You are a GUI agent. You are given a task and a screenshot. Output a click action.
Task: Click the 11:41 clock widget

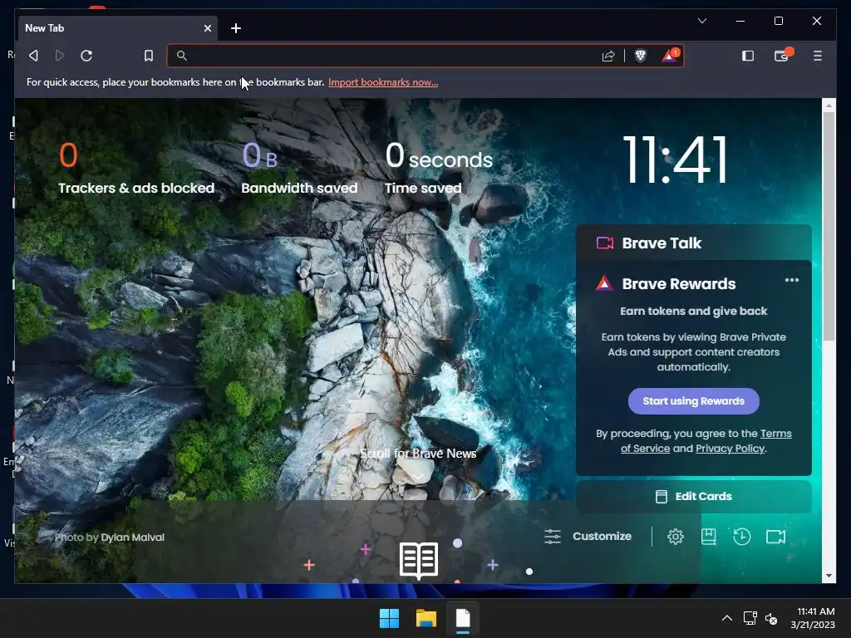click(675, 160)
